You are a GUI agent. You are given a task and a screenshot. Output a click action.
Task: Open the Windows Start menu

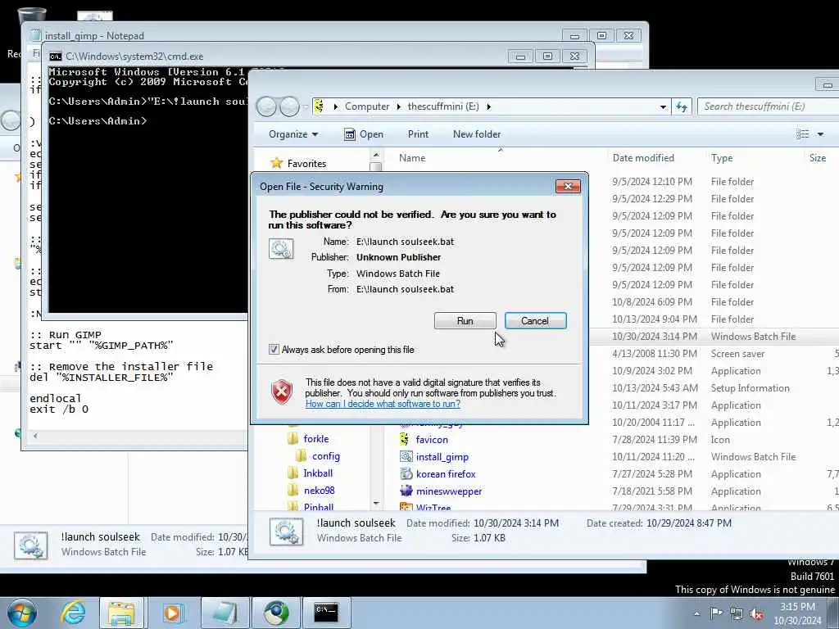pos(22,613)
